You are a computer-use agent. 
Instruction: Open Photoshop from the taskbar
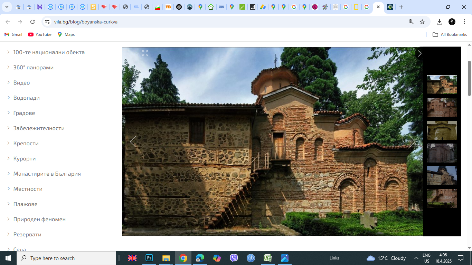tap(149, 258)
